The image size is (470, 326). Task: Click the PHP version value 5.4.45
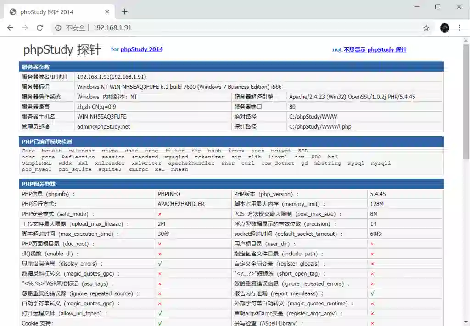coord(378,194)
